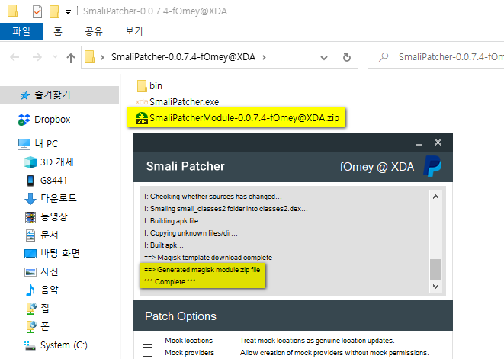Open Dropbox in navigation pane

point(44,120)
